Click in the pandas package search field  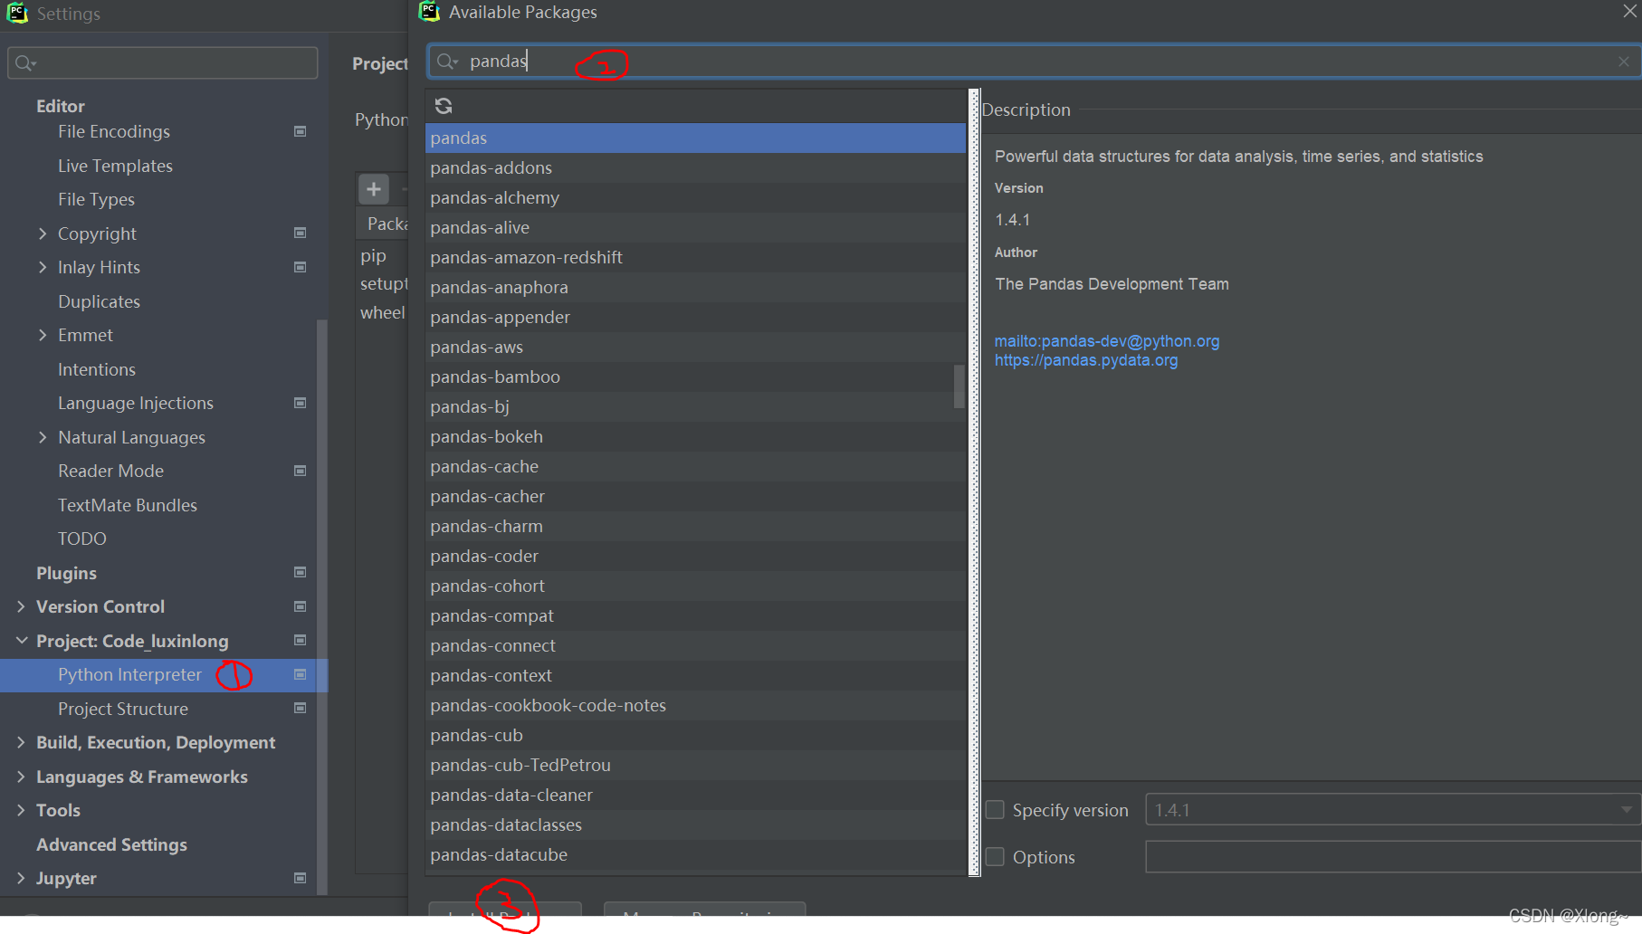coord(1035,62)
